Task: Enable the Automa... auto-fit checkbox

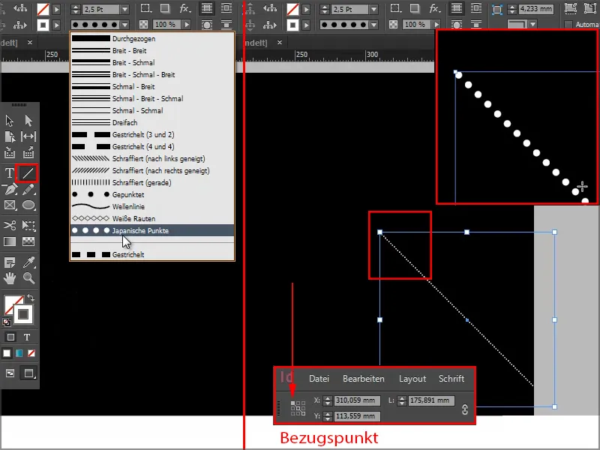Action: (x=568, y=25)
